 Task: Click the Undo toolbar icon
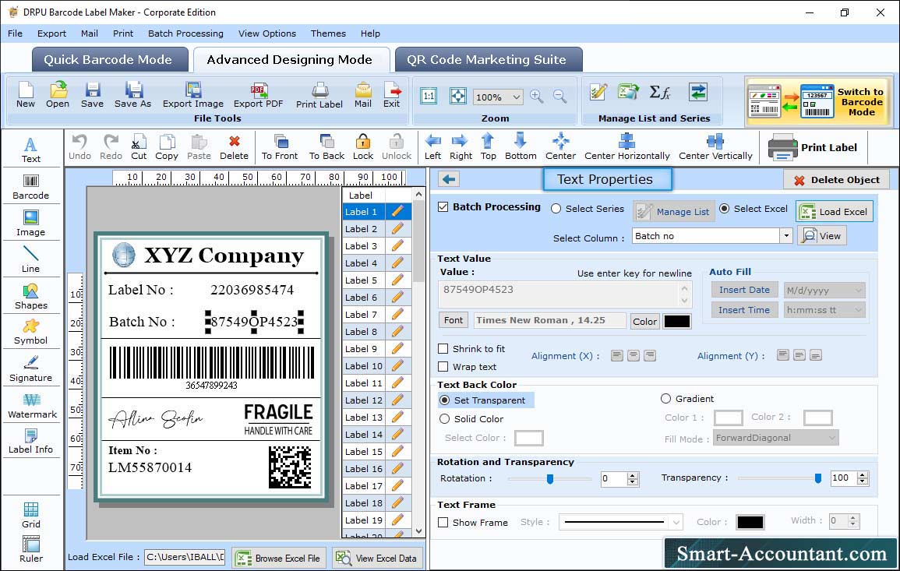(x=79, y=147)
